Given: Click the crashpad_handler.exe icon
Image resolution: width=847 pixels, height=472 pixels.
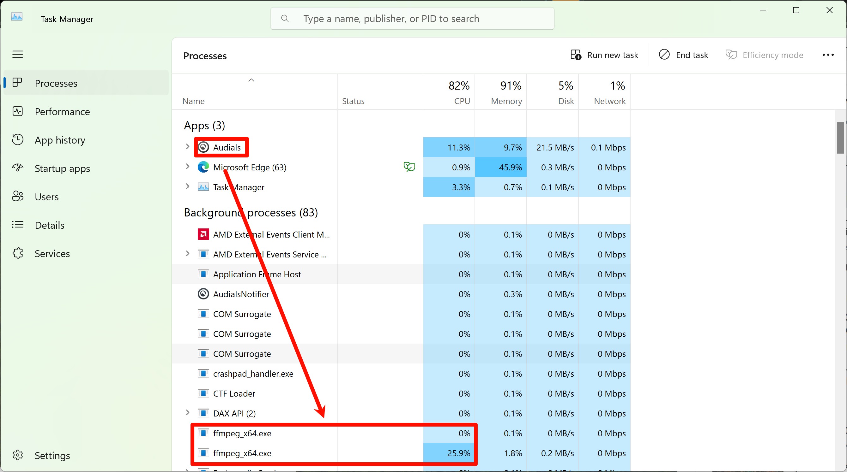Looking at the screenshot, I should pos(203,374).
